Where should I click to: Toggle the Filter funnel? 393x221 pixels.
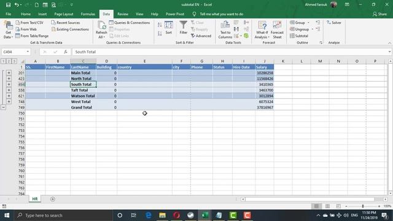184,28
